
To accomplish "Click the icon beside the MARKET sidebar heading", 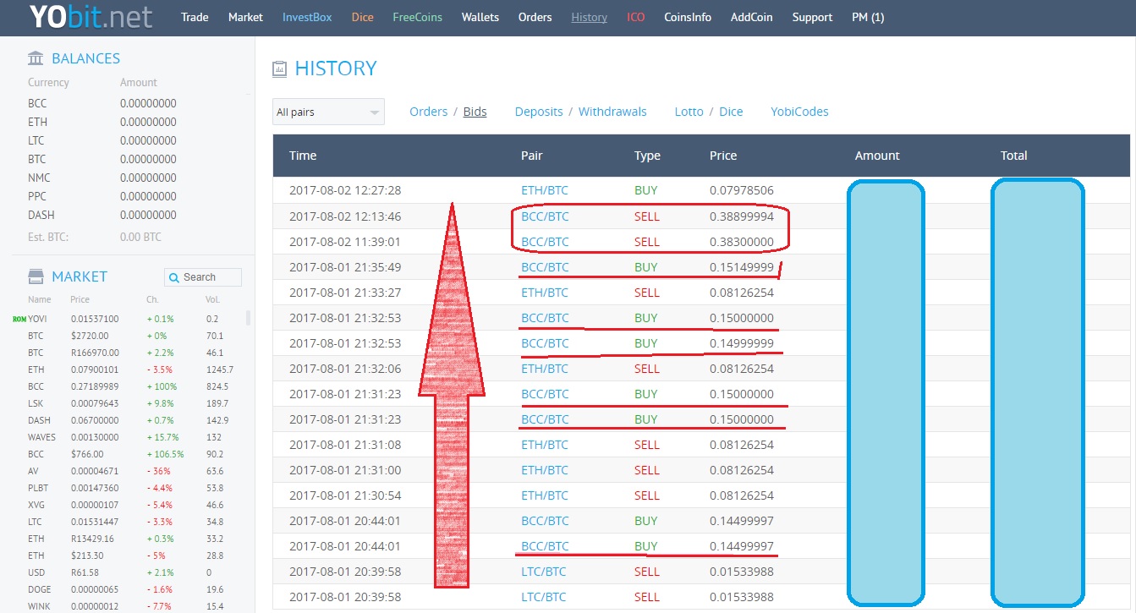I will [36, 276].
